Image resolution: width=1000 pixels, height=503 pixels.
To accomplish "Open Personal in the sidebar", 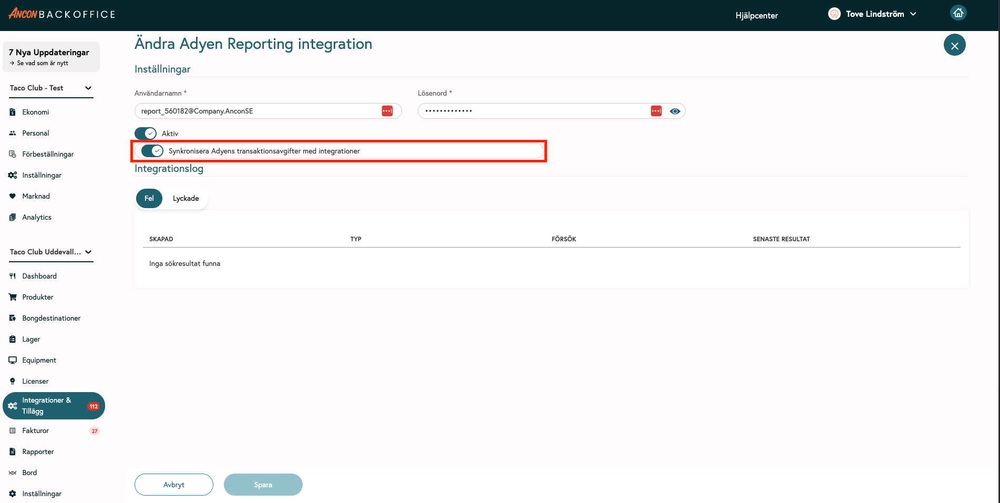I will [36, 133].
